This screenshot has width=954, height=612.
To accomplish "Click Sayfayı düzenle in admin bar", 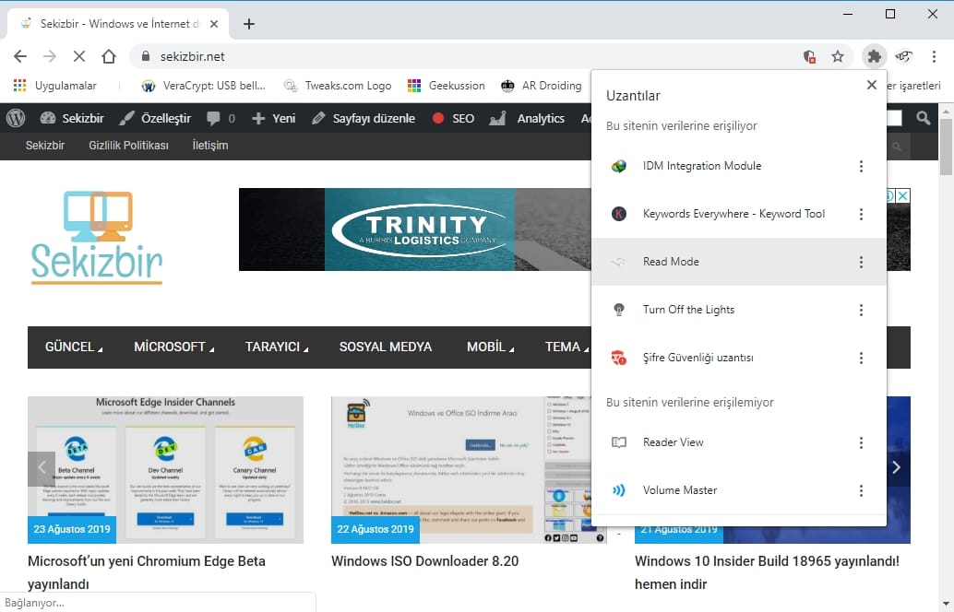I will pos(364,119).
